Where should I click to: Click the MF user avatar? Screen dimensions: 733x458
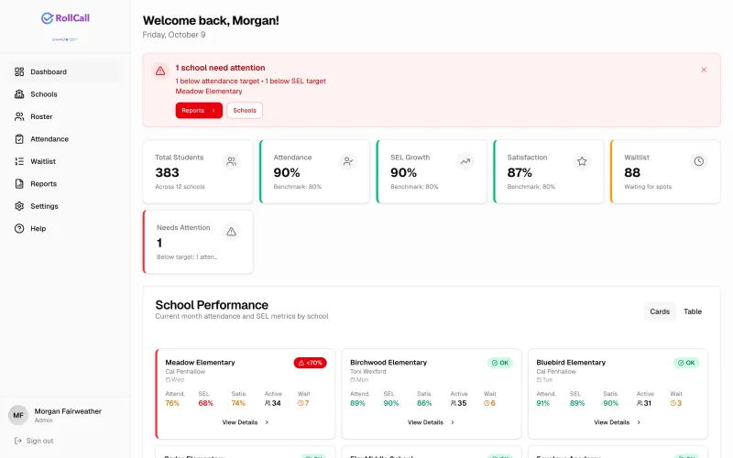click(x=18, y=415)
